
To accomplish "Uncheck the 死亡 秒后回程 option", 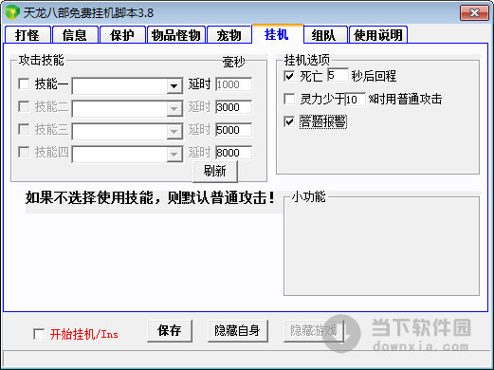I will pos(289,76).
